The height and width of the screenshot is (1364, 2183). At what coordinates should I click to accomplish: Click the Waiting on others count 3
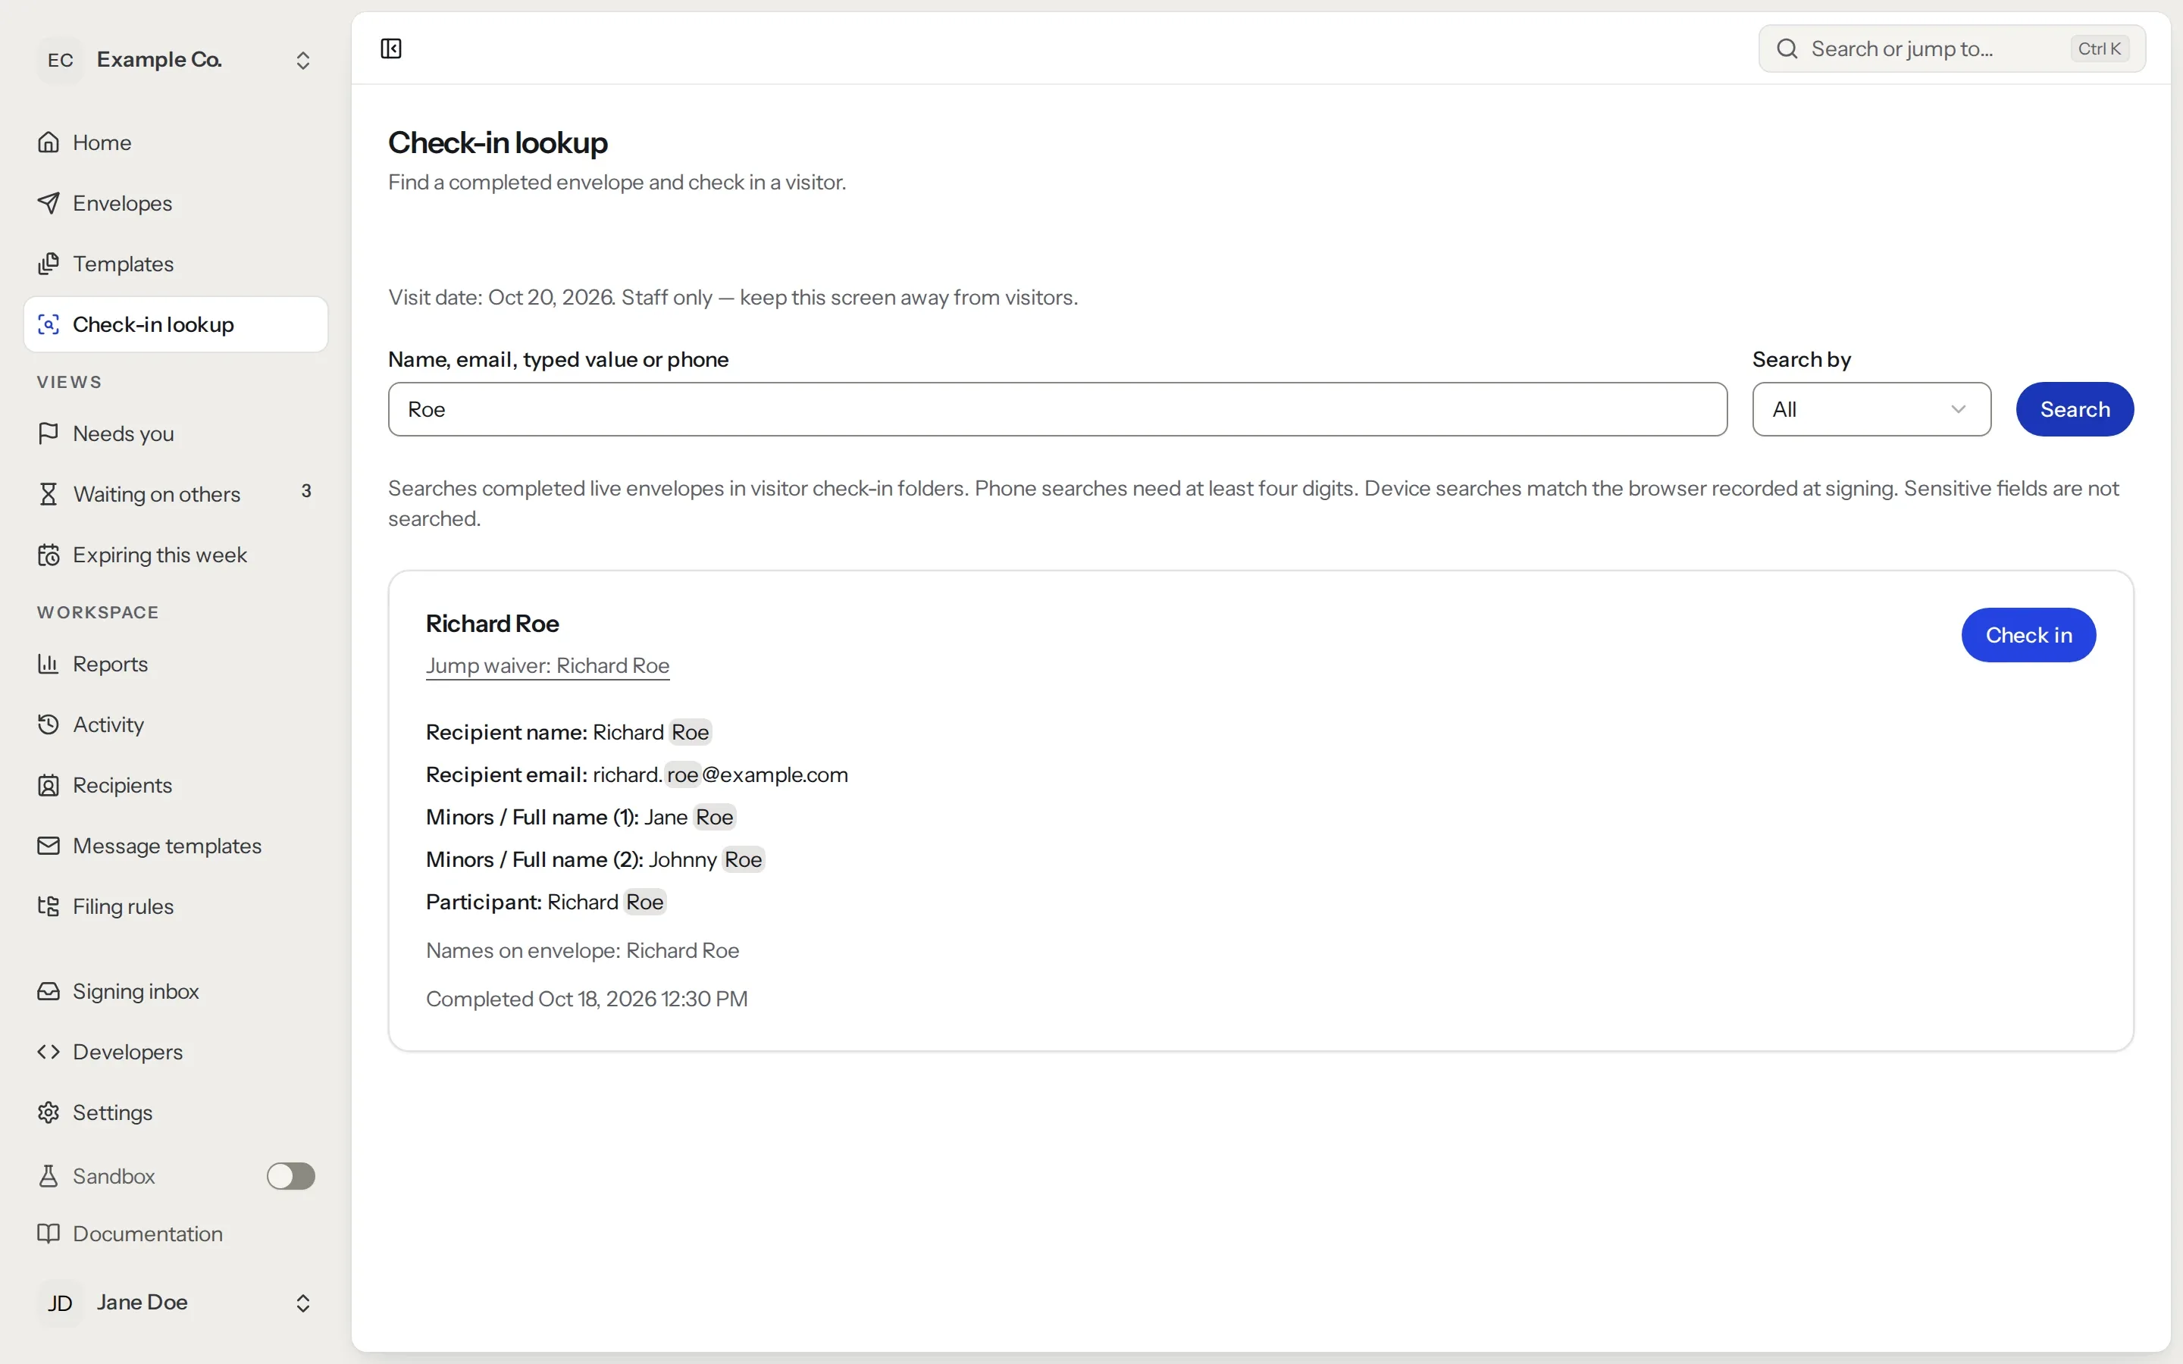click(x=307, y=491)
